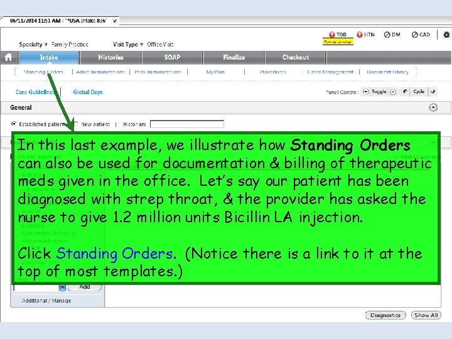Switch to the Intake tab
Screen dimensions: 452x339
(49, 57)
